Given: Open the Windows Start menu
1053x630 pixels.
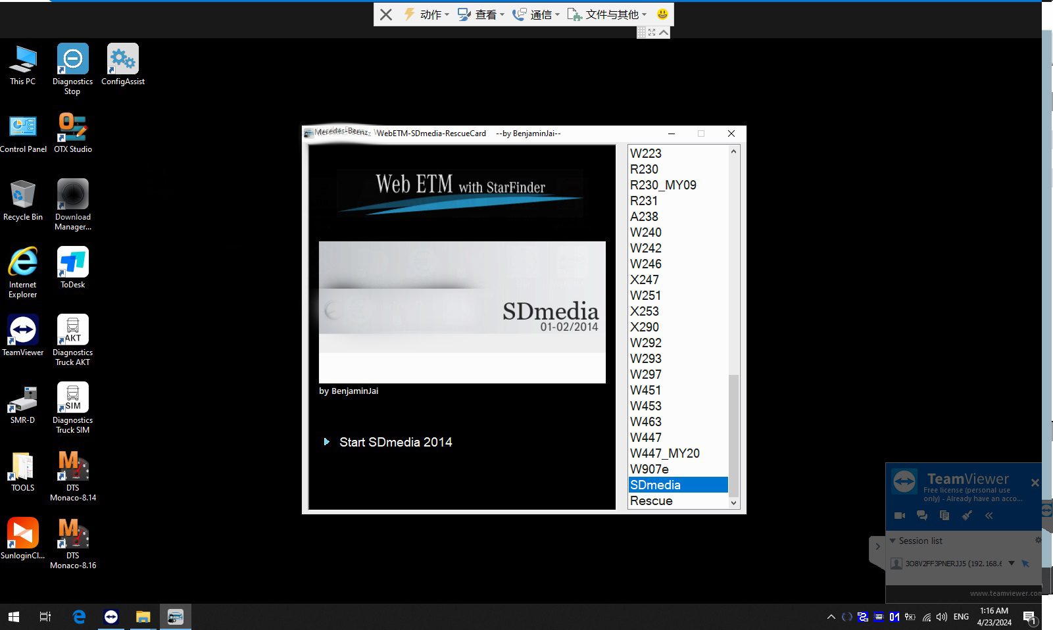Looking at the screenshot, I should 14,617.
